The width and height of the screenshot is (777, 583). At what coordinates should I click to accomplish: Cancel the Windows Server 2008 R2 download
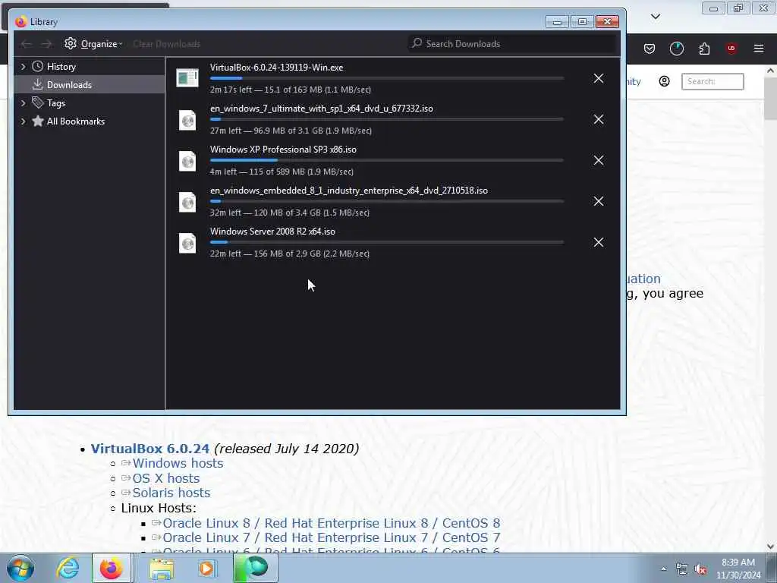coord(598,242)
